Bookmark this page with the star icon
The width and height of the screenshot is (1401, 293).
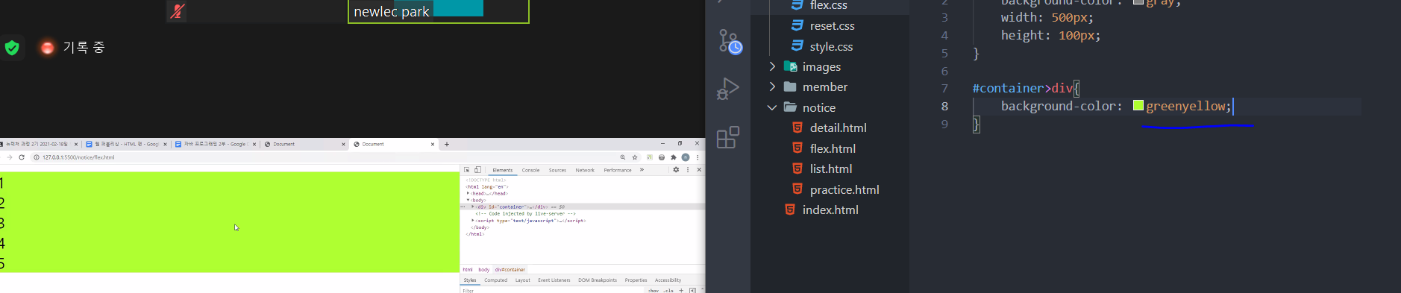click(635, 157)
